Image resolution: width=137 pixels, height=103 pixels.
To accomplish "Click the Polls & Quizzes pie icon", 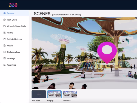I will pos(4,39).
